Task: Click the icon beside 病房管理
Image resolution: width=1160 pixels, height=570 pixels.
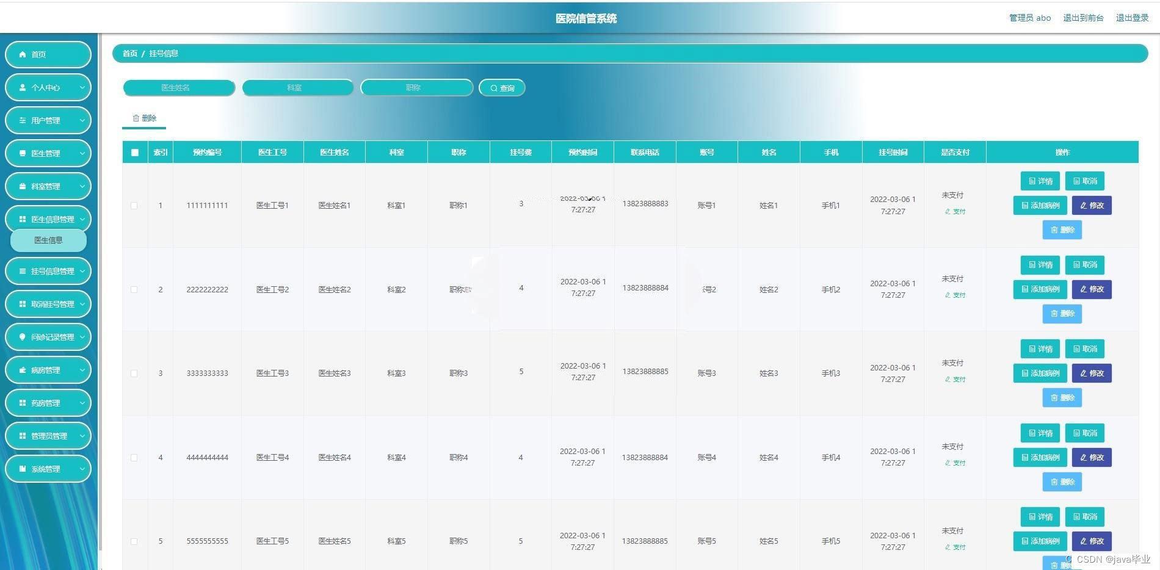Action: (x=23, y=370)
